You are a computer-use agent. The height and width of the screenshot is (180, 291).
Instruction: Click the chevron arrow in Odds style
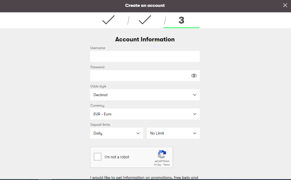195,95
